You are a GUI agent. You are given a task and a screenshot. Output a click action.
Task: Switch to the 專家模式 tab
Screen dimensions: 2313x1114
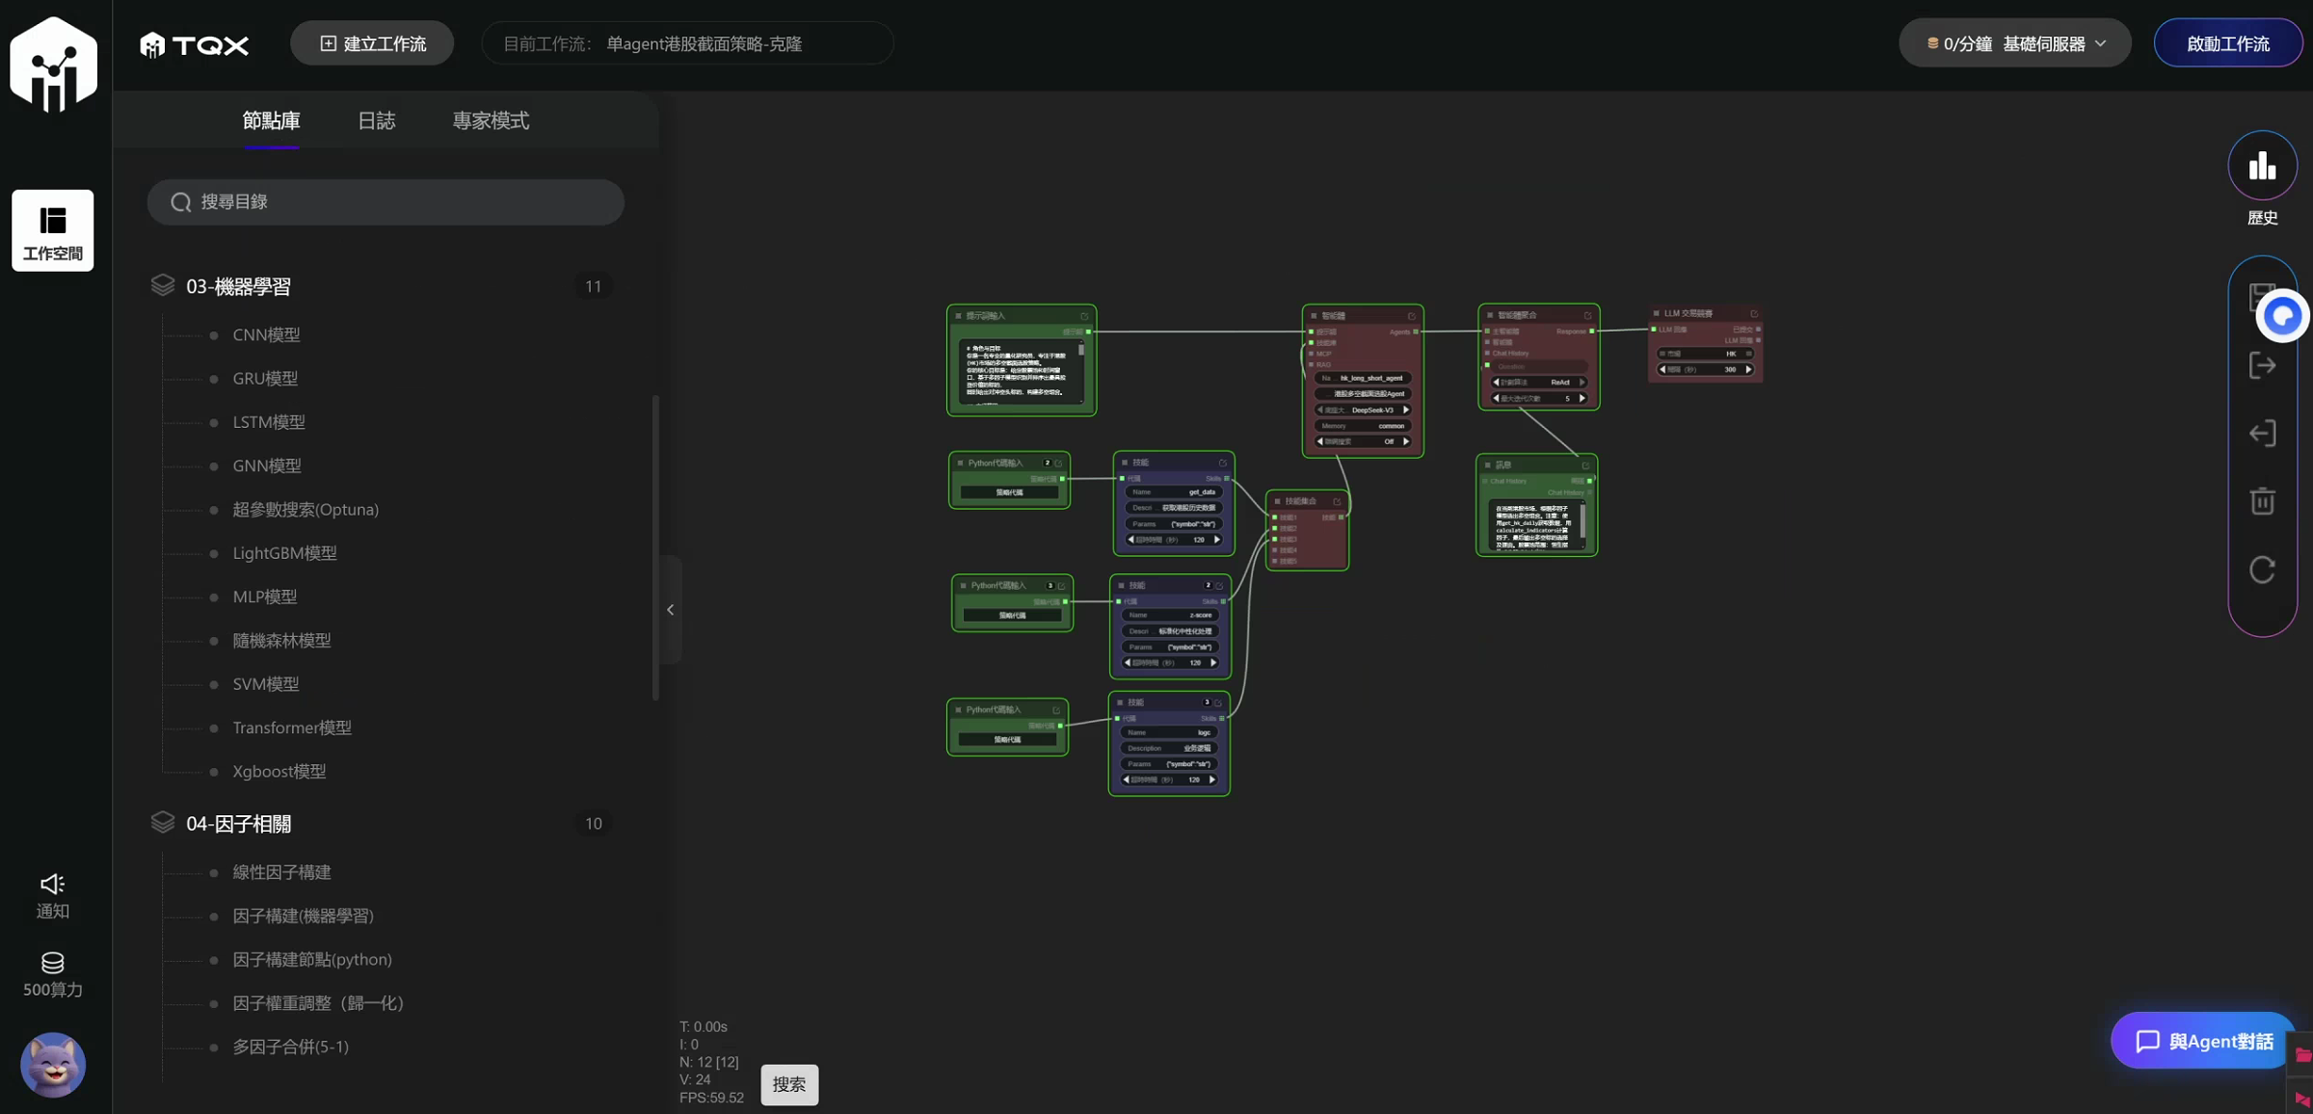pos(491,120)
